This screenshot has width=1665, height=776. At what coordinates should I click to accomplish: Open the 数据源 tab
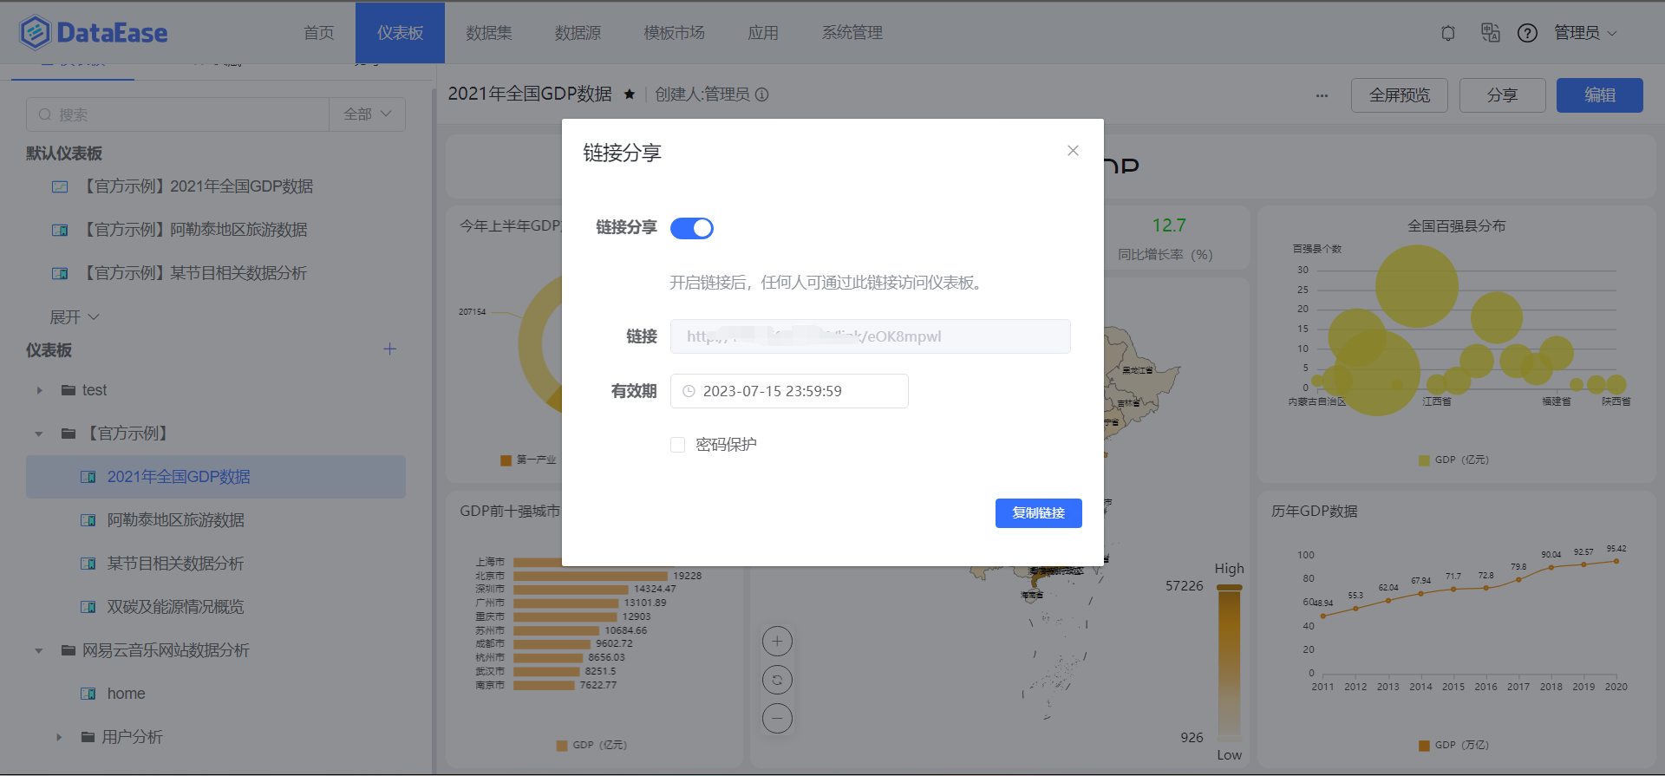[578, 33]
